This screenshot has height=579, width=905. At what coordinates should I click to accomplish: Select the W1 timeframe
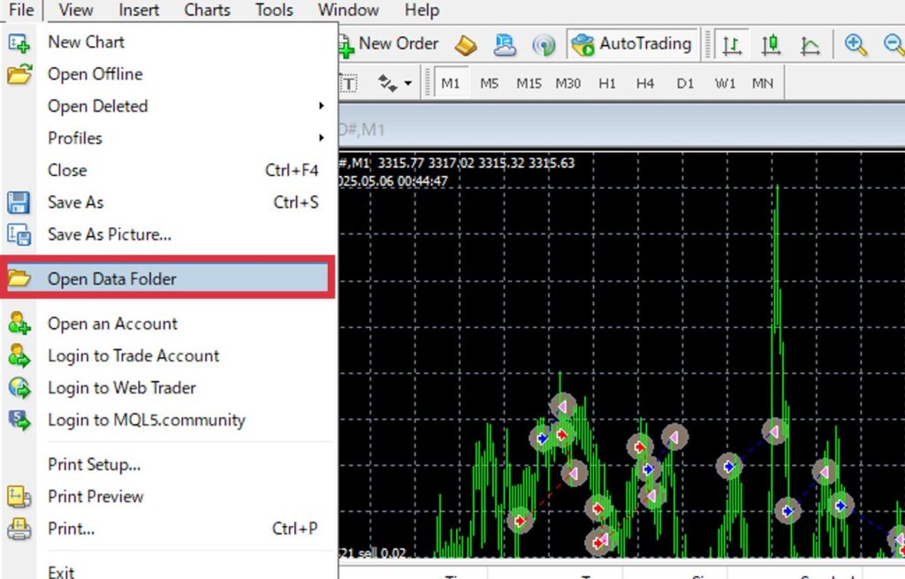click(725, 84)
